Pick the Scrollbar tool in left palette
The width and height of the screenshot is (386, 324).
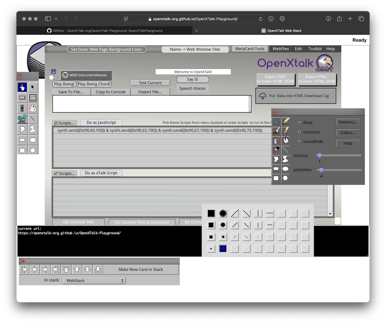[22, 108]
